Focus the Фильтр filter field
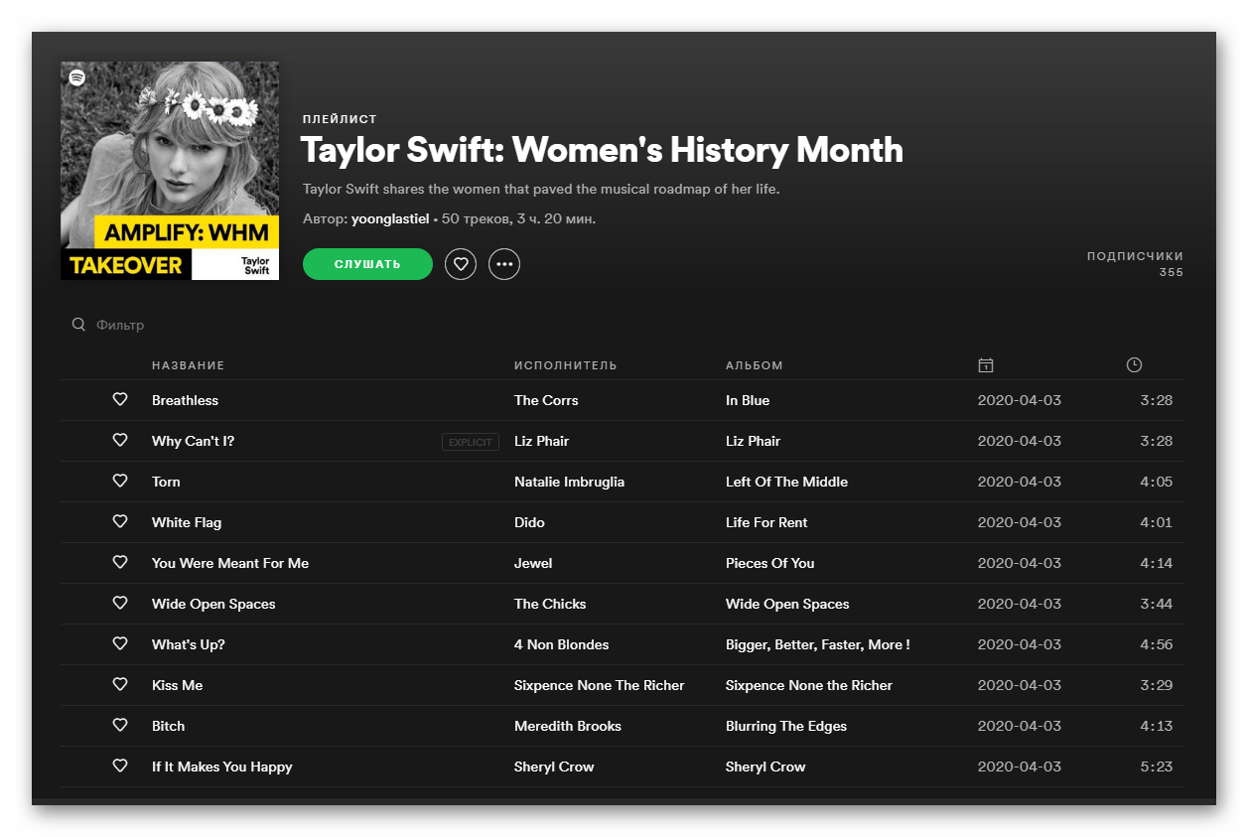The width and height of the screenshot is (1248, 837). (x=120, y=325)
